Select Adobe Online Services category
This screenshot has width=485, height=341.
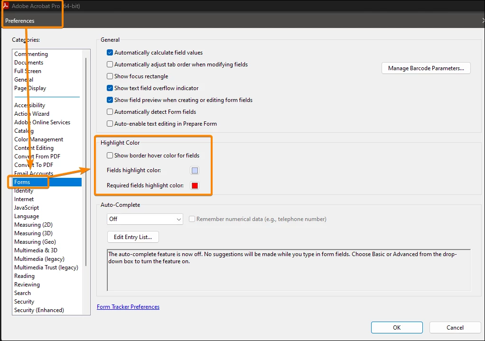pyautogui.click(x=42, y=122)
